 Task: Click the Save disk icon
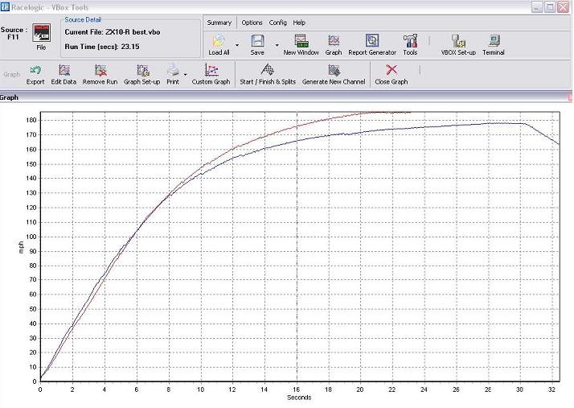257,41
